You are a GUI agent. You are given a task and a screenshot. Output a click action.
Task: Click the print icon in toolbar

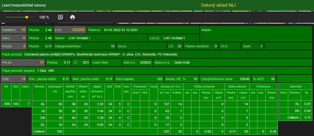click(72, 17)
